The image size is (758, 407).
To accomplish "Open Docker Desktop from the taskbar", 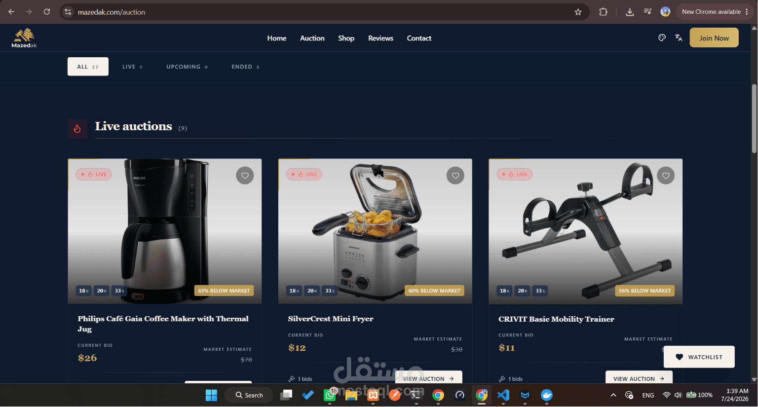I will 547,395.
